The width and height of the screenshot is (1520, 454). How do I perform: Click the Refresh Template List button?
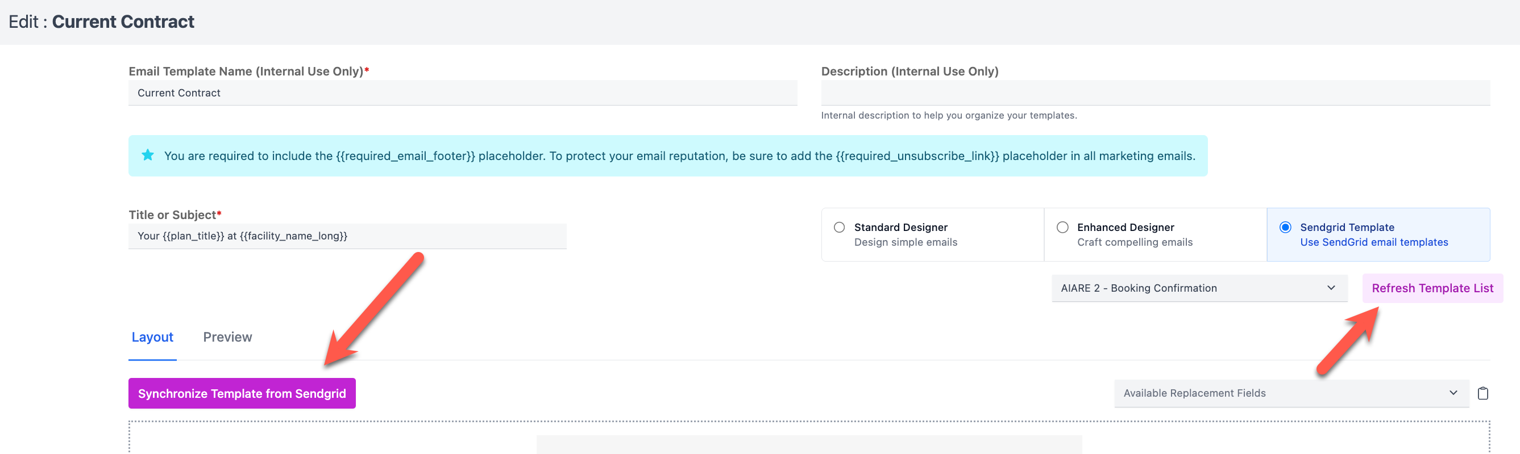coord(1432,288)
